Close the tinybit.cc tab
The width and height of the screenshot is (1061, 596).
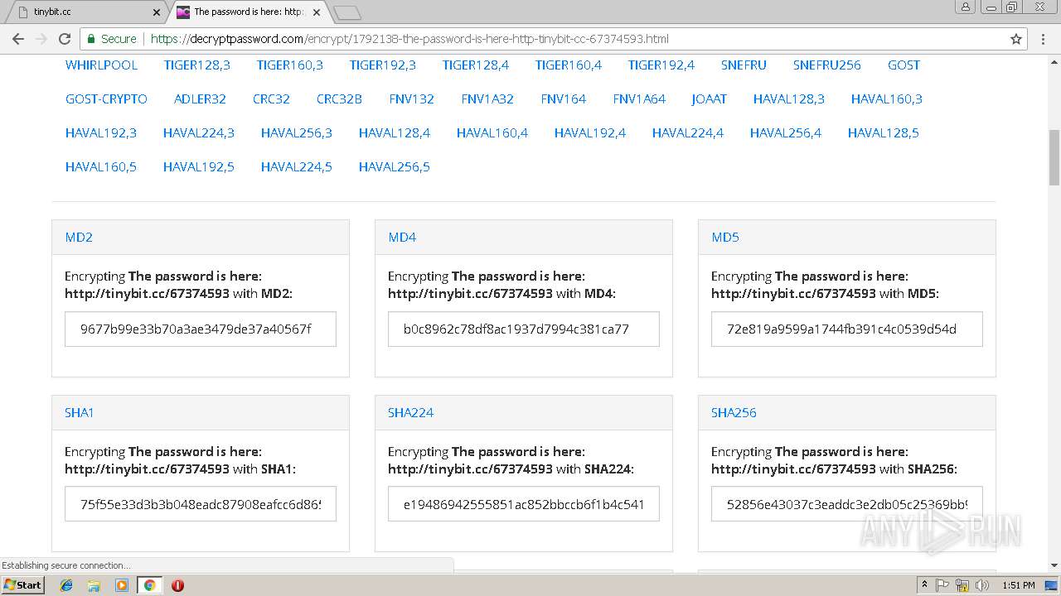157,12
